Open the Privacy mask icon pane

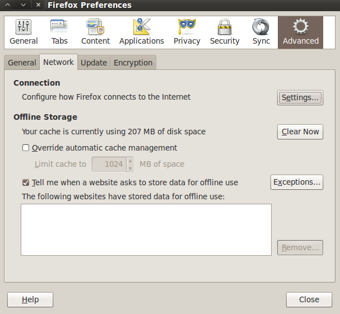[187, 32]
